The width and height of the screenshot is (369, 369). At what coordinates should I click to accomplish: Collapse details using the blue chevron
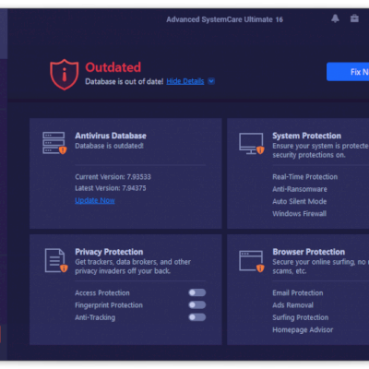click(x=211, y=81)
